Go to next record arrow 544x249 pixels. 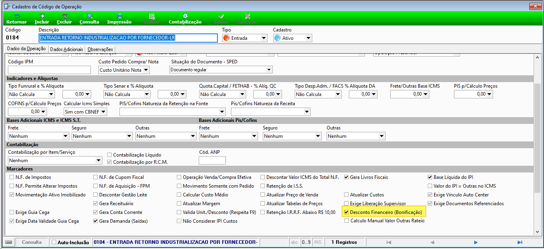click(476, 242)
